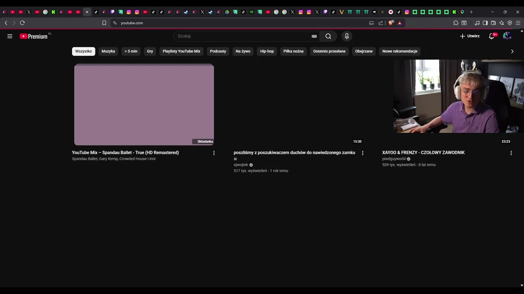Switch to the Google Maps tab
This screenshot has height=294, width=524.
click(462, 12)
